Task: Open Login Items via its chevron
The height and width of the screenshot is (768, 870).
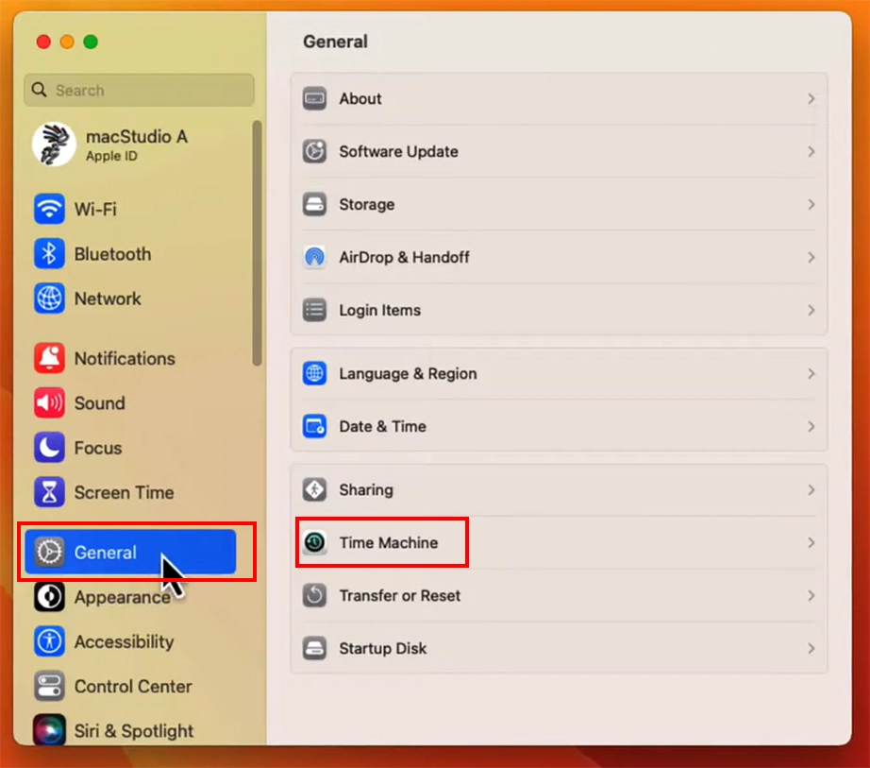Action: (811, 310)
